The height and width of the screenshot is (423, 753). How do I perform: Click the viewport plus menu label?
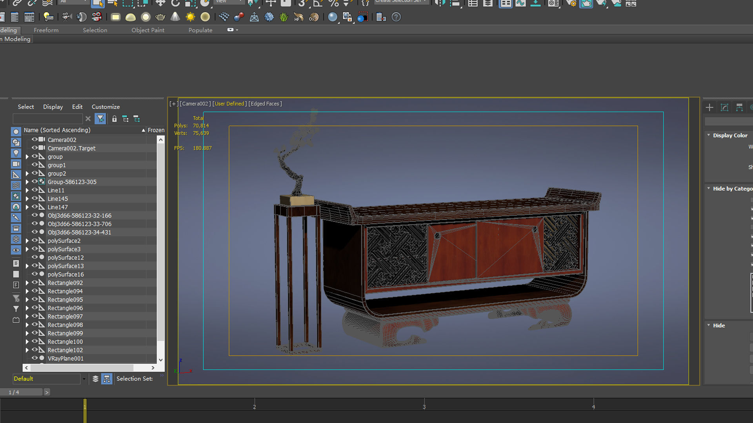[x=173, y=104]
